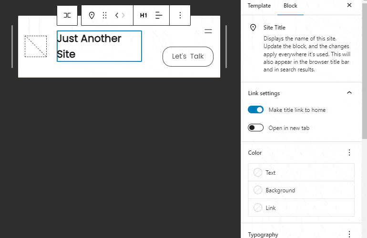Open the hamburger navigation menu icon
The height and width of the screenshot is (238, 367).
pyautogui.click(x=208, y=31)
